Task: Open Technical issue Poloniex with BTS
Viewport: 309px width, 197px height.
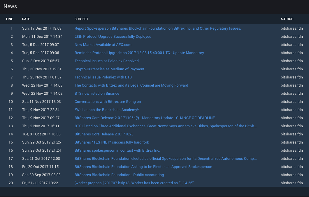Action: click(103, 77)
